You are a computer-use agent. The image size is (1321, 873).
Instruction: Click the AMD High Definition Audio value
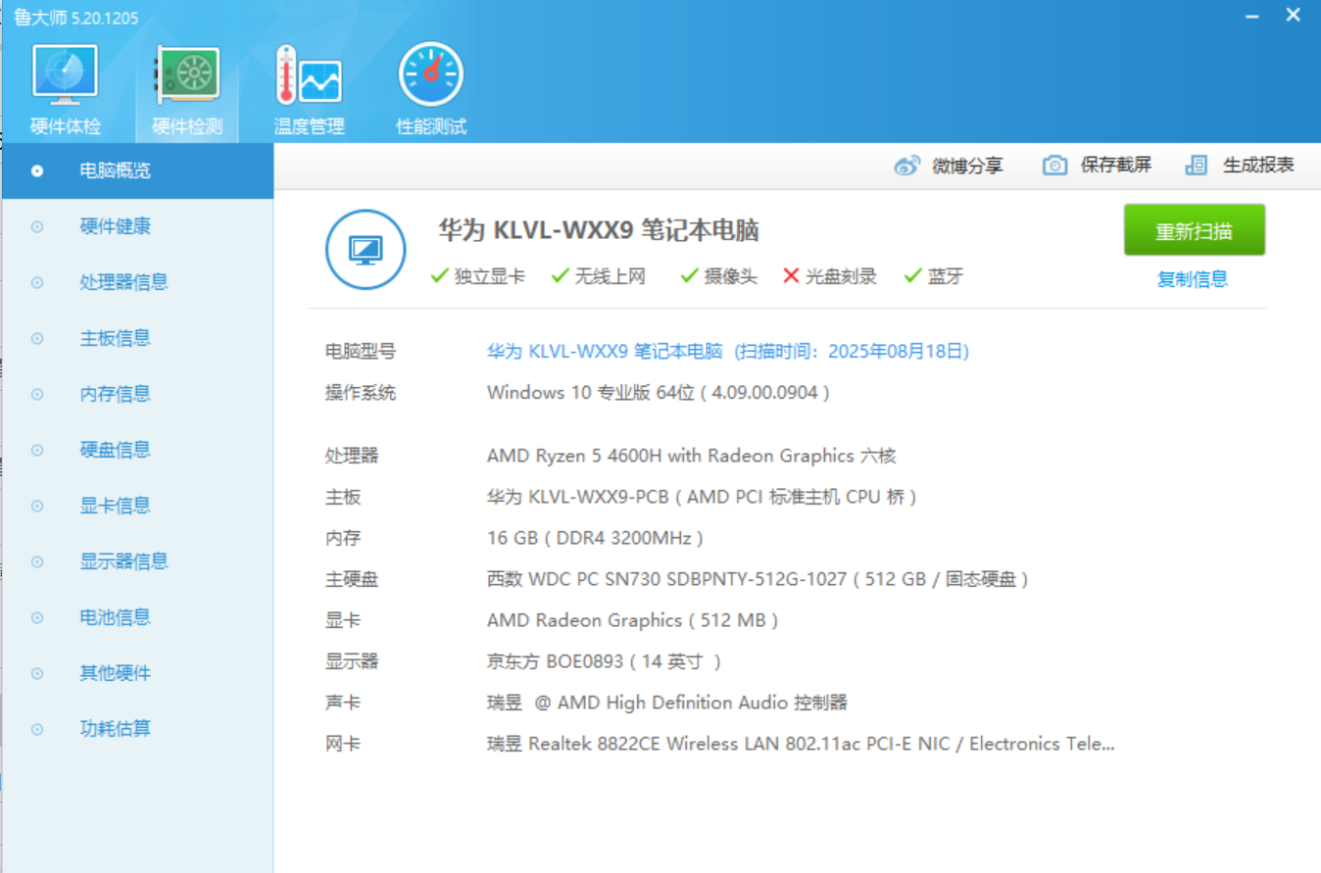point(667,703)
